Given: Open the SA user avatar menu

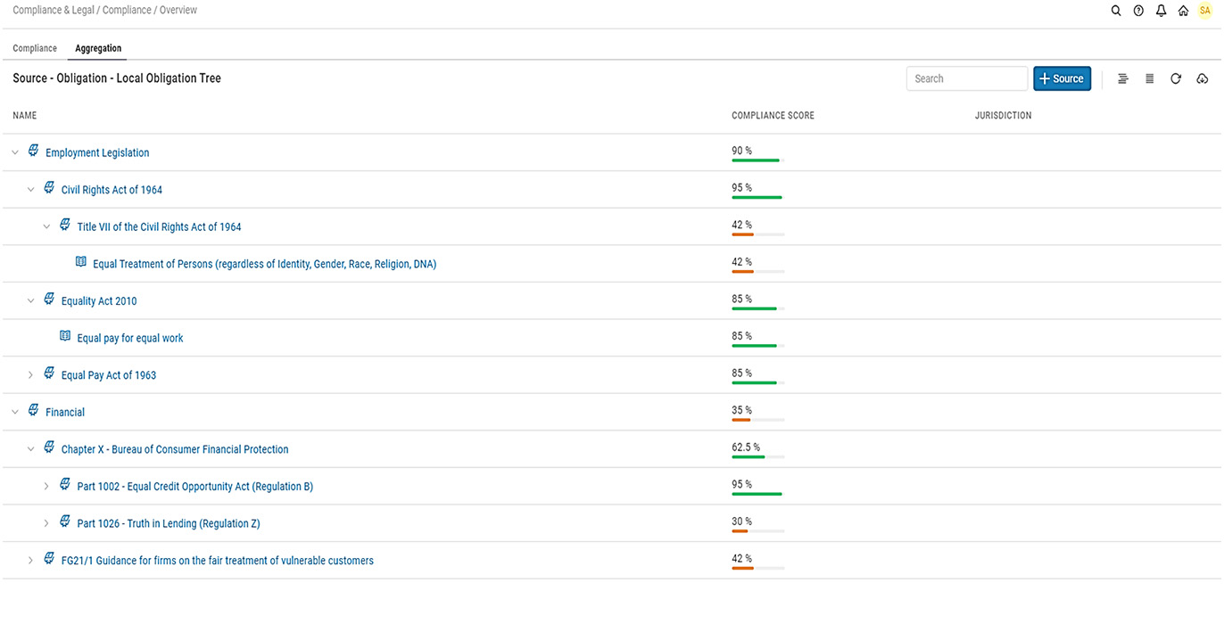Looking at the screenshot, I should coord(1205,11).
